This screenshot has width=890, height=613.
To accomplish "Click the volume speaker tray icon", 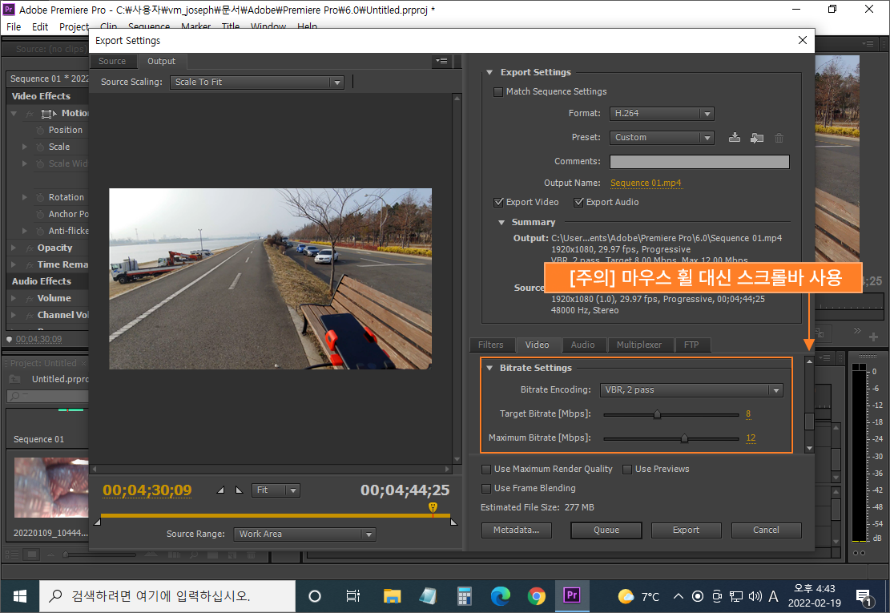I will coord(755,596).
